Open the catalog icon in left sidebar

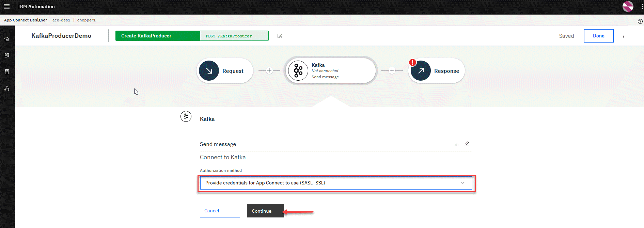pyautogui.click(x=7, y=72)
